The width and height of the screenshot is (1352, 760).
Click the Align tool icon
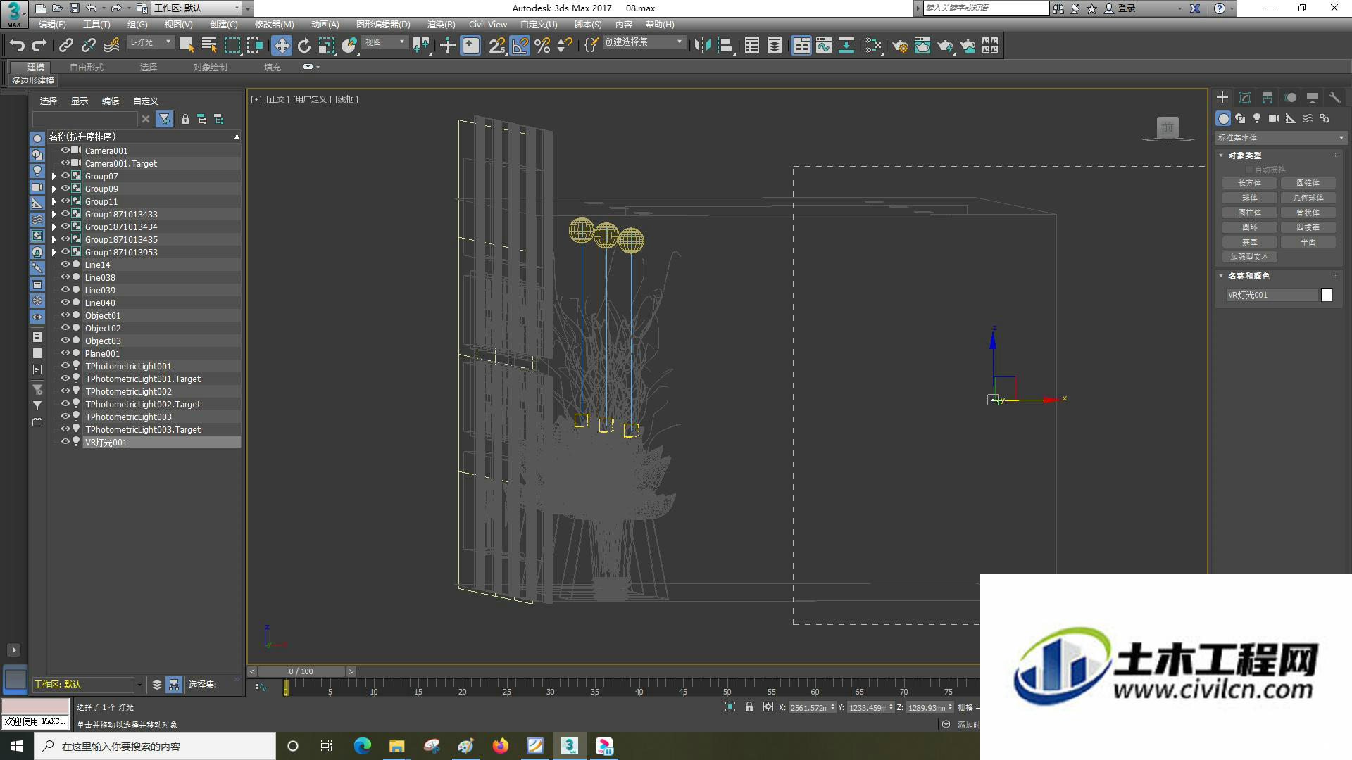725,46
